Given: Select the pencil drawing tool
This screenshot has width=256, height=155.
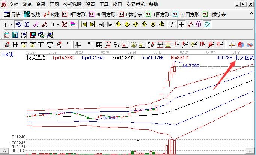Looking at the screenshot, I should [x=7, y=45].
